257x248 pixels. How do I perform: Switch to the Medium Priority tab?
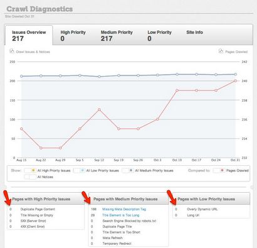pyautogui.click(x=117, y=35)
